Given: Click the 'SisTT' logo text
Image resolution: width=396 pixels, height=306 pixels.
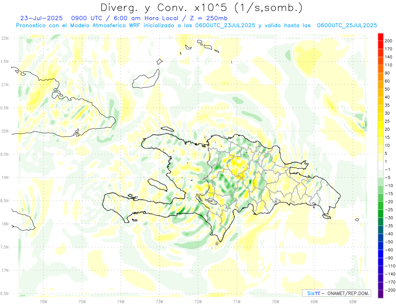Looking at the screenshot, I should 313,293.
